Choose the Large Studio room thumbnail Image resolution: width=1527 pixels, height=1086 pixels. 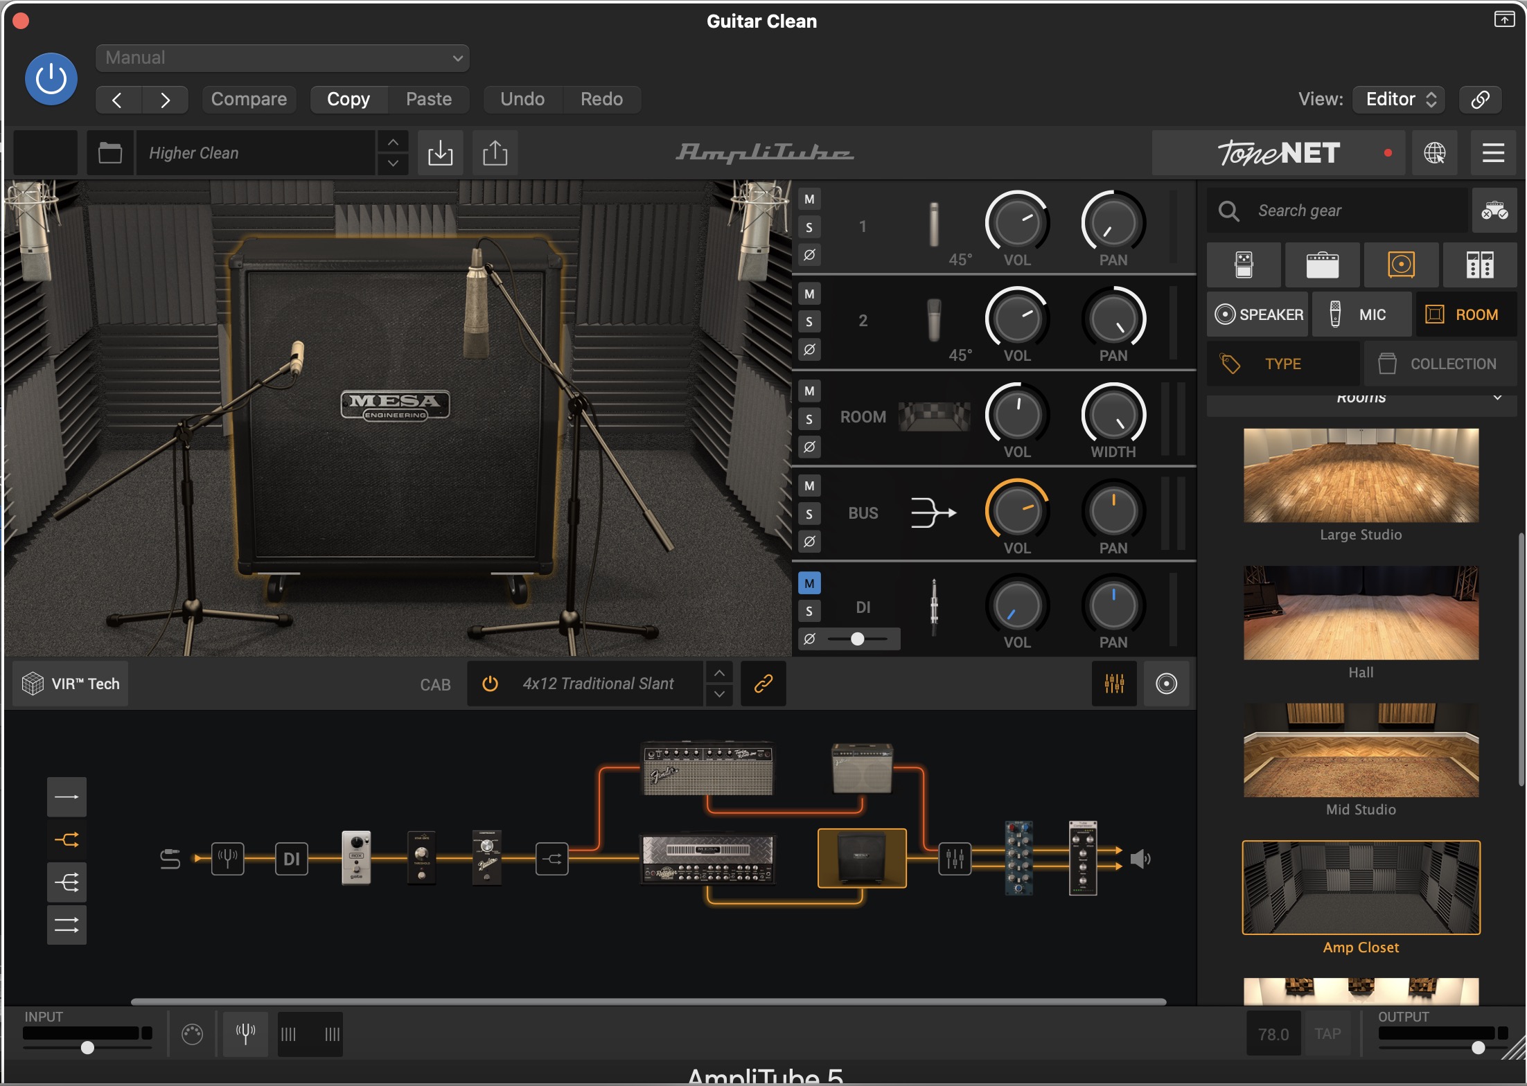click(1361, 475)
